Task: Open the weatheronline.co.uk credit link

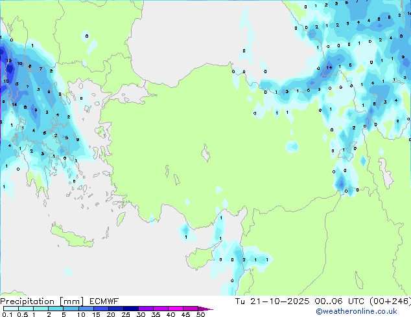Action: [357, 311]
